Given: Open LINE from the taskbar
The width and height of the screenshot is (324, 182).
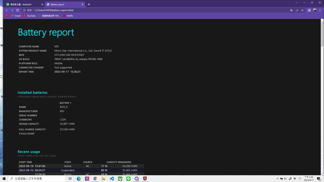Looking at the screenshot, I should coord(128,178).
